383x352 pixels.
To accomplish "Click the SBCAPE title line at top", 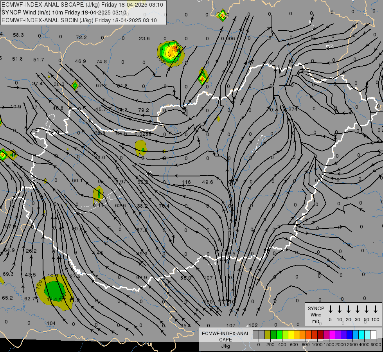I will [82, 5].
